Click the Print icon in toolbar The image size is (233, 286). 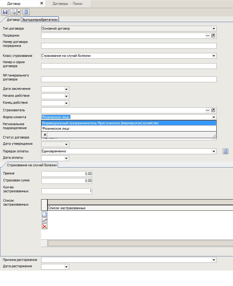[x=13, y=12]
